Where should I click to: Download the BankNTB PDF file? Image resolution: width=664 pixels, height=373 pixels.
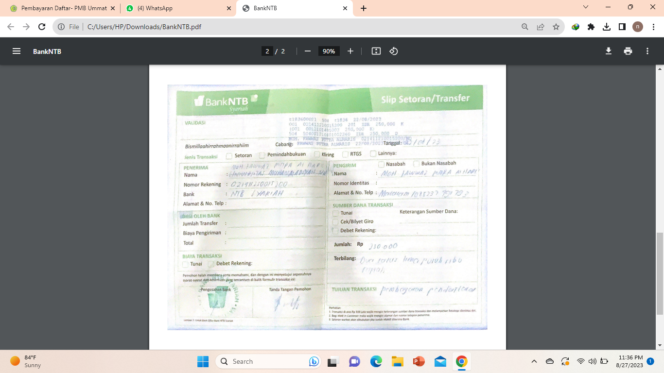point(608,51)
